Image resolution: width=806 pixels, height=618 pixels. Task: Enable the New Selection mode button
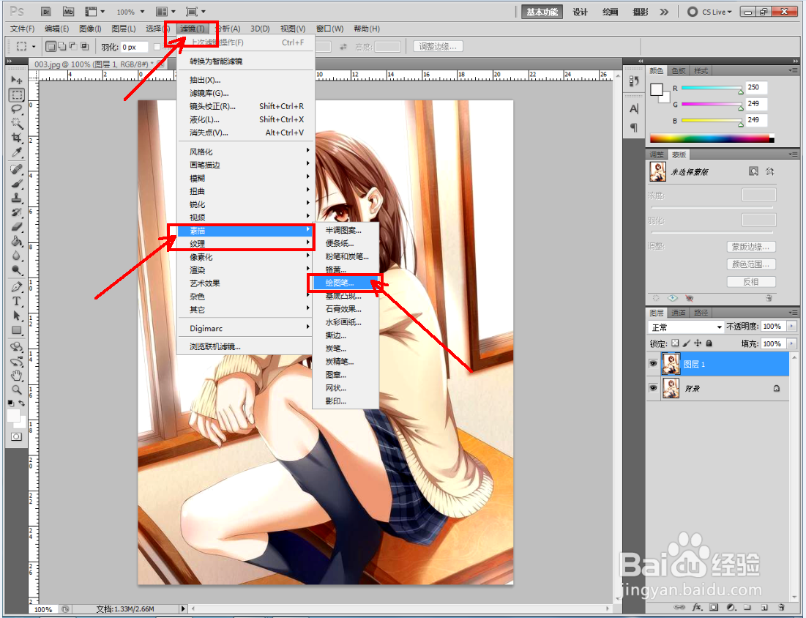[x=51, y=46]
